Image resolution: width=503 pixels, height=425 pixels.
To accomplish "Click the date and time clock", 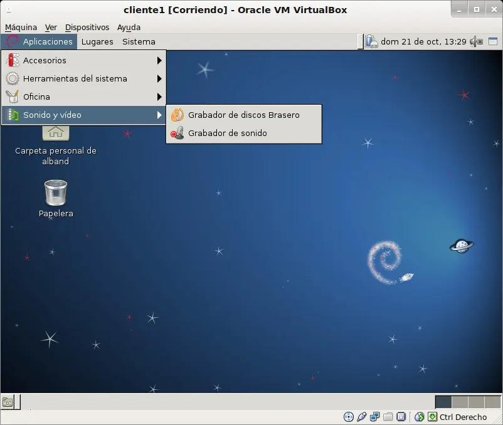I will coord(423,41).
